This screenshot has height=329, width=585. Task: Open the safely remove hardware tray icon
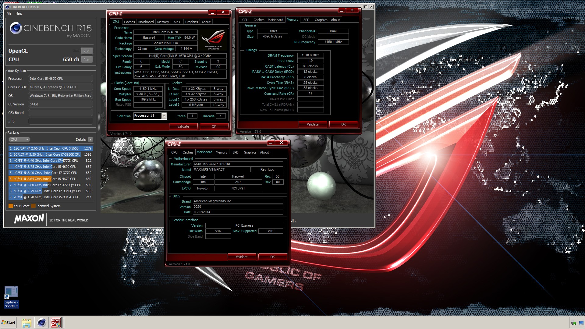tap(573, 323)
